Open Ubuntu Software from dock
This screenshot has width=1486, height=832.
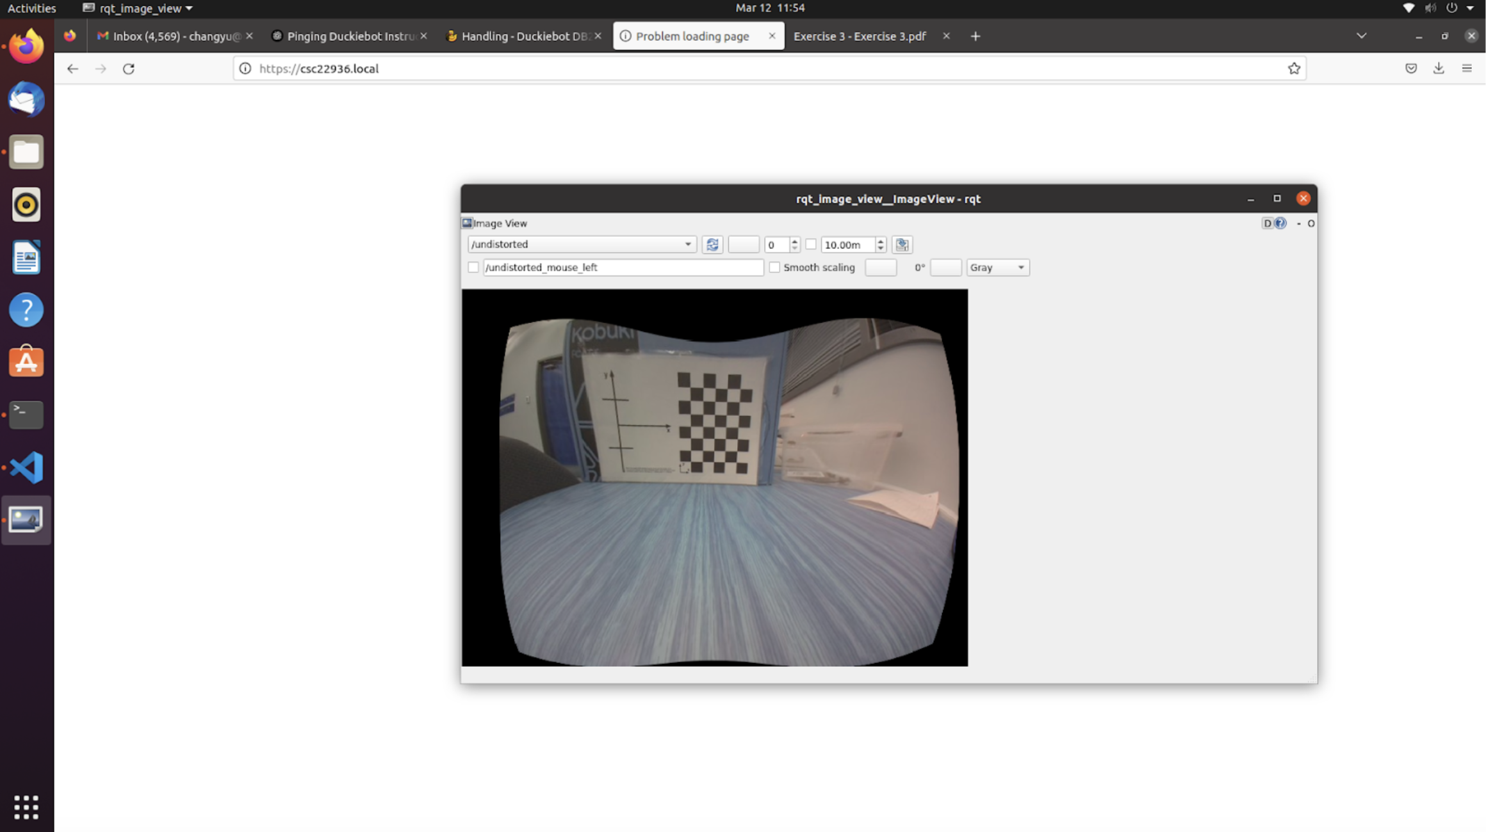click(26, 362)
